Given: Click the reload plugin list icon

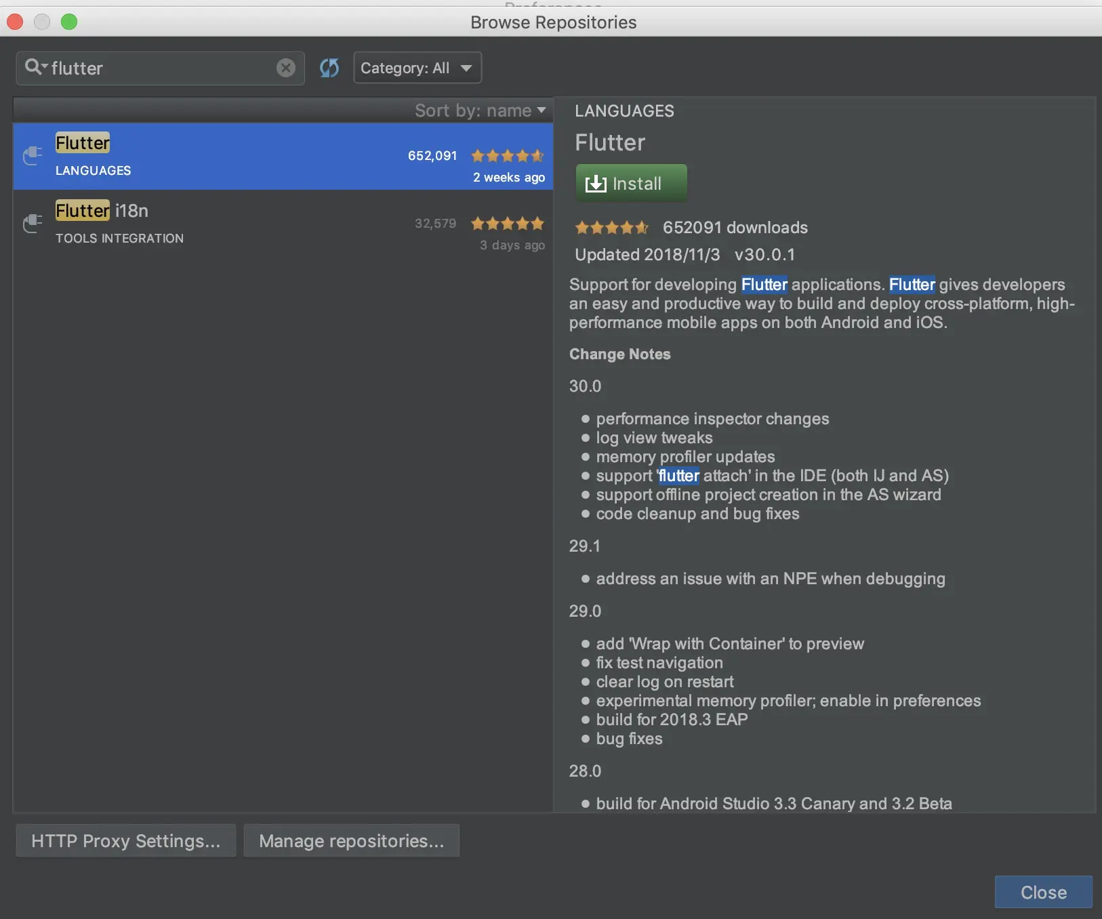Looking at the screenshot, I should [x=329, y=68].
